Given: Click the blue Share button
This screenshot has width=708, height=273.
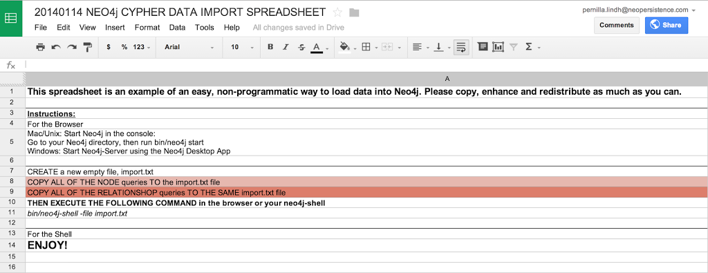Looking at the screenshot, I should (x=666, y=26).
